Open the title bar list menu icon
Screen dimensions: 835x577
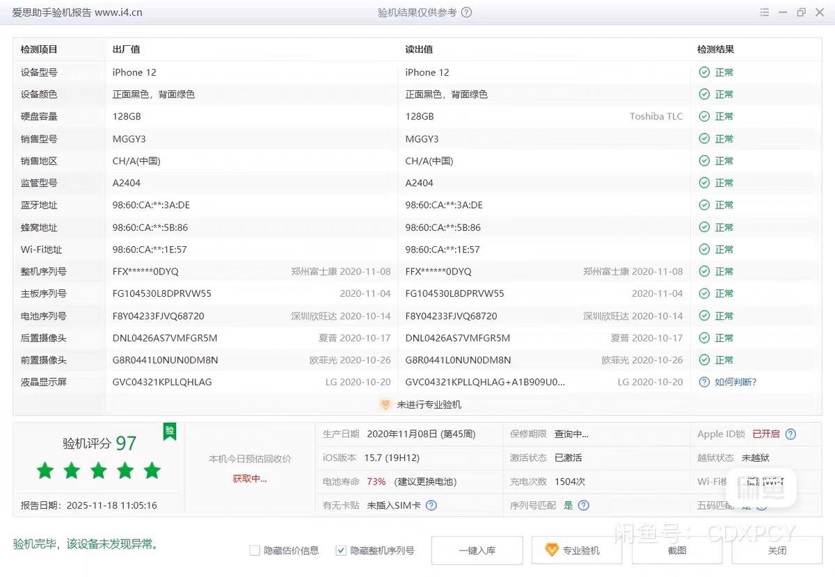765,13
